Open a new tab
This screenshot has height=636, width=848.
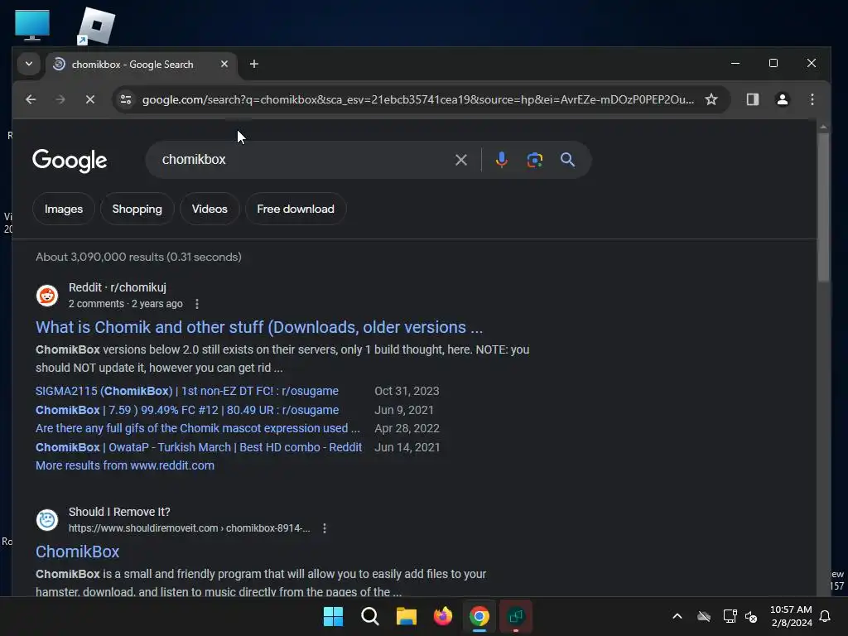253,64
